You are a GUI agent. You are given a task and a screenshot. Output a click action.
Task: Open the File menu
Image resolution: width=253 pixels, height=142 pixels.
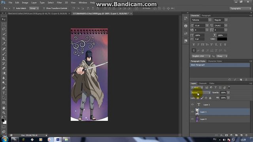click(10, 3)
